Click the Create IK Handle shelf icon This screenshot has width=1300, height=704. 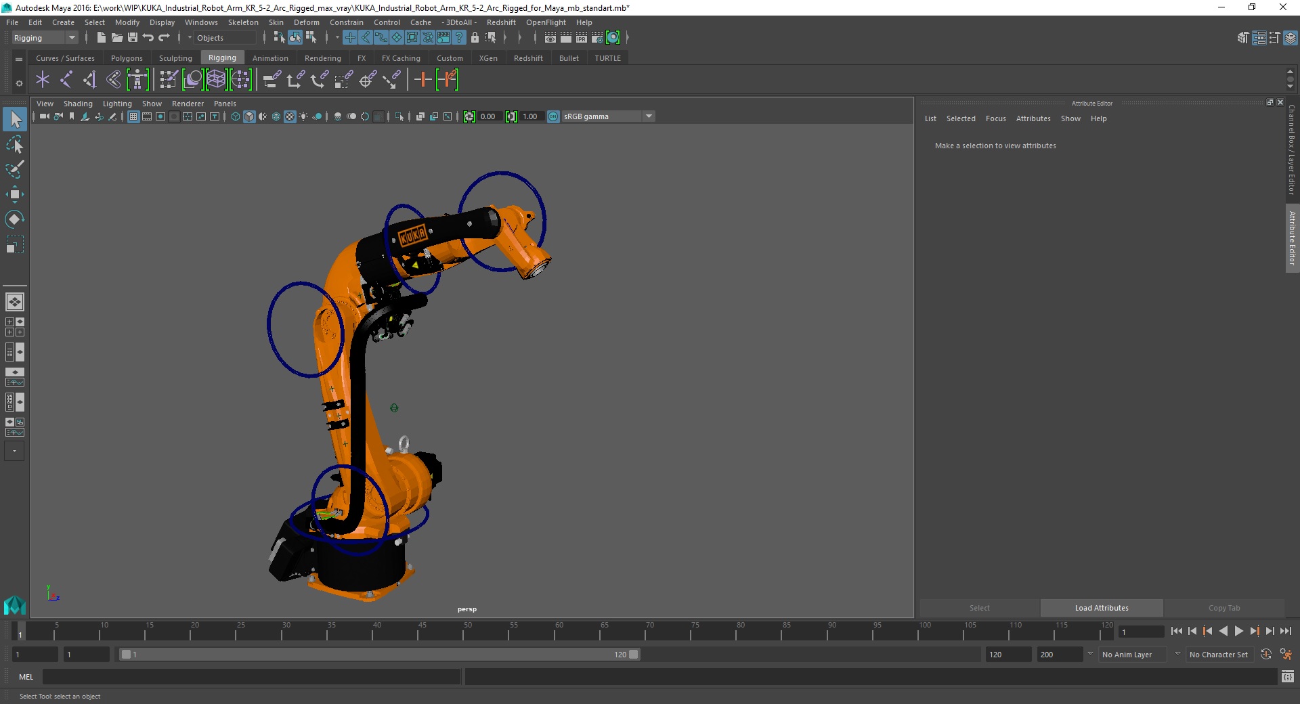[89, 80]
